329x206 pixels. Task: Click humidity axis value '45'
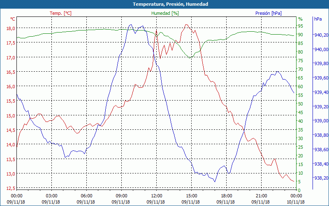click(301, 112)
